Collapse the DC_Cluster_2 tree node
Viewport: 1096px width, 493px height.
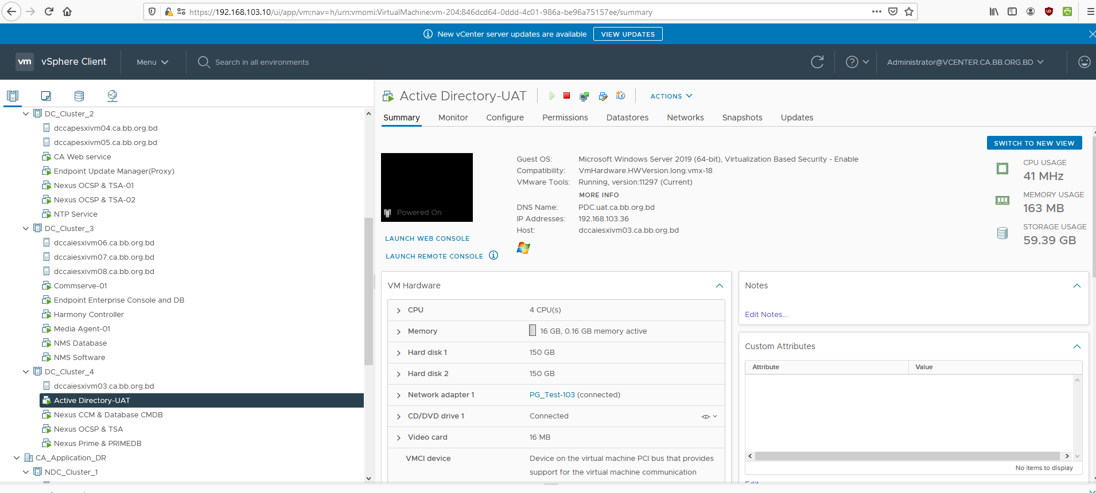(x=26, y=114)
